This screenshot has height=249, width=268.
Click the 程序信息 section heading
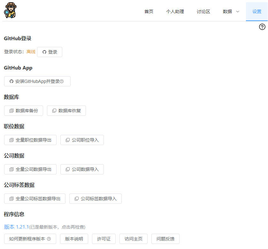click(14, 214)
